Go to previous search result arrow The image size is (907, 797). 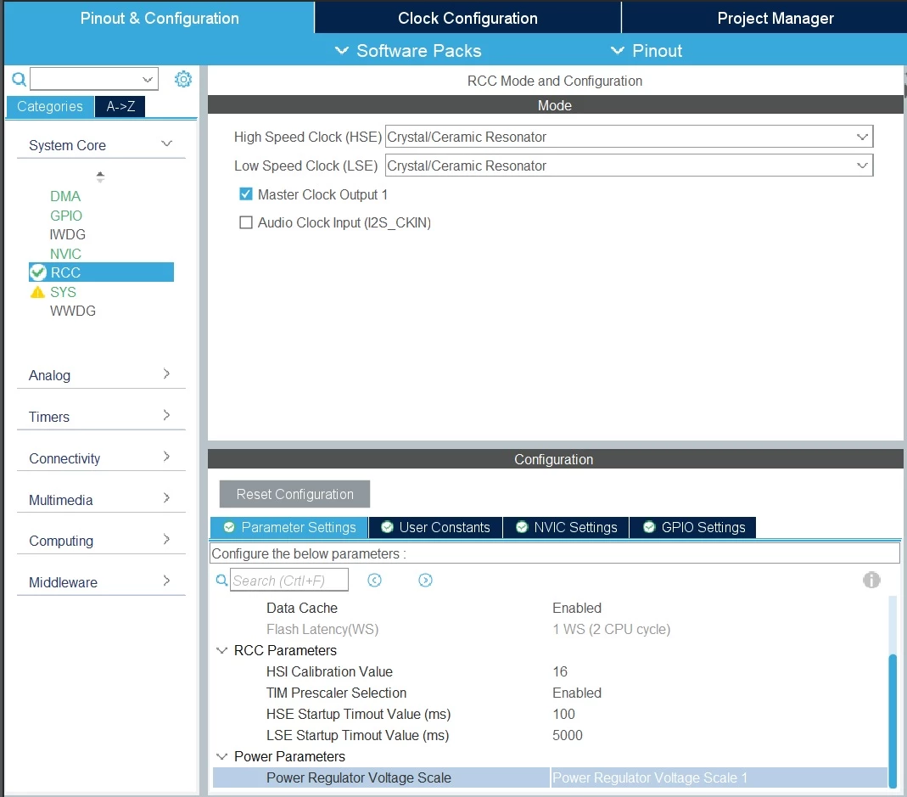(375, 580)
